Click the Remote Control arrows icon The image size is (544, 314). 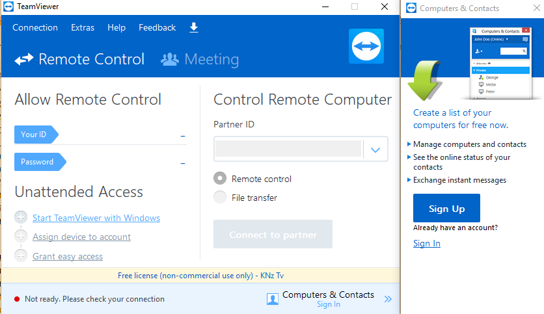click(24, 59)
